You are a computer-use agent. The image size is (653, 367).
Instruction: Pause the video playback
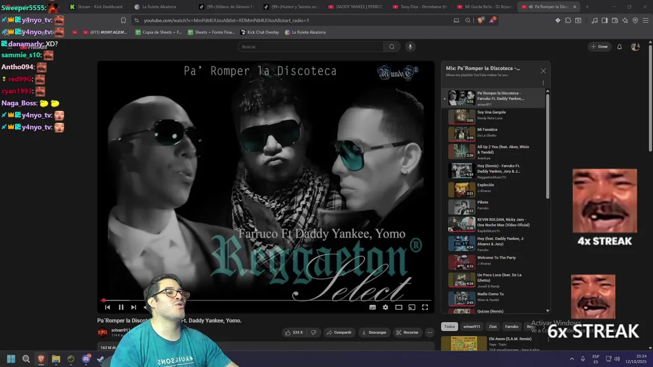point(121,307)
